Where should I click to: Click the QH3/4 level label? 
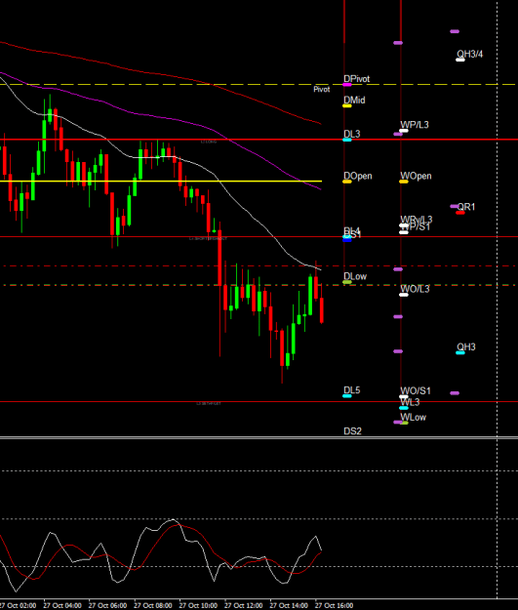470,54
